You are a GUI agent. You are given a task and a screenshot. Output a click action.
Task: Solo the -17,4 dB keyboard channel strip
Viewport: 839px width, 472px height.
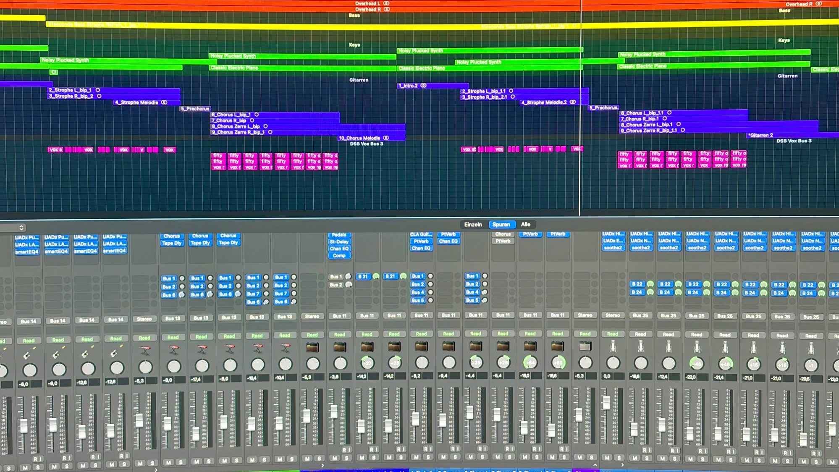pos(208,461)
